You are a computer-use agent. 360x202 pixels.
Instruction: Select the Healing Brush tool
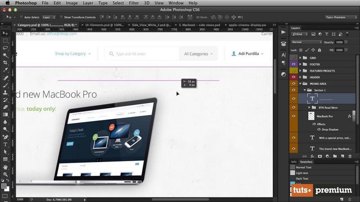click(x=5, y=78)
